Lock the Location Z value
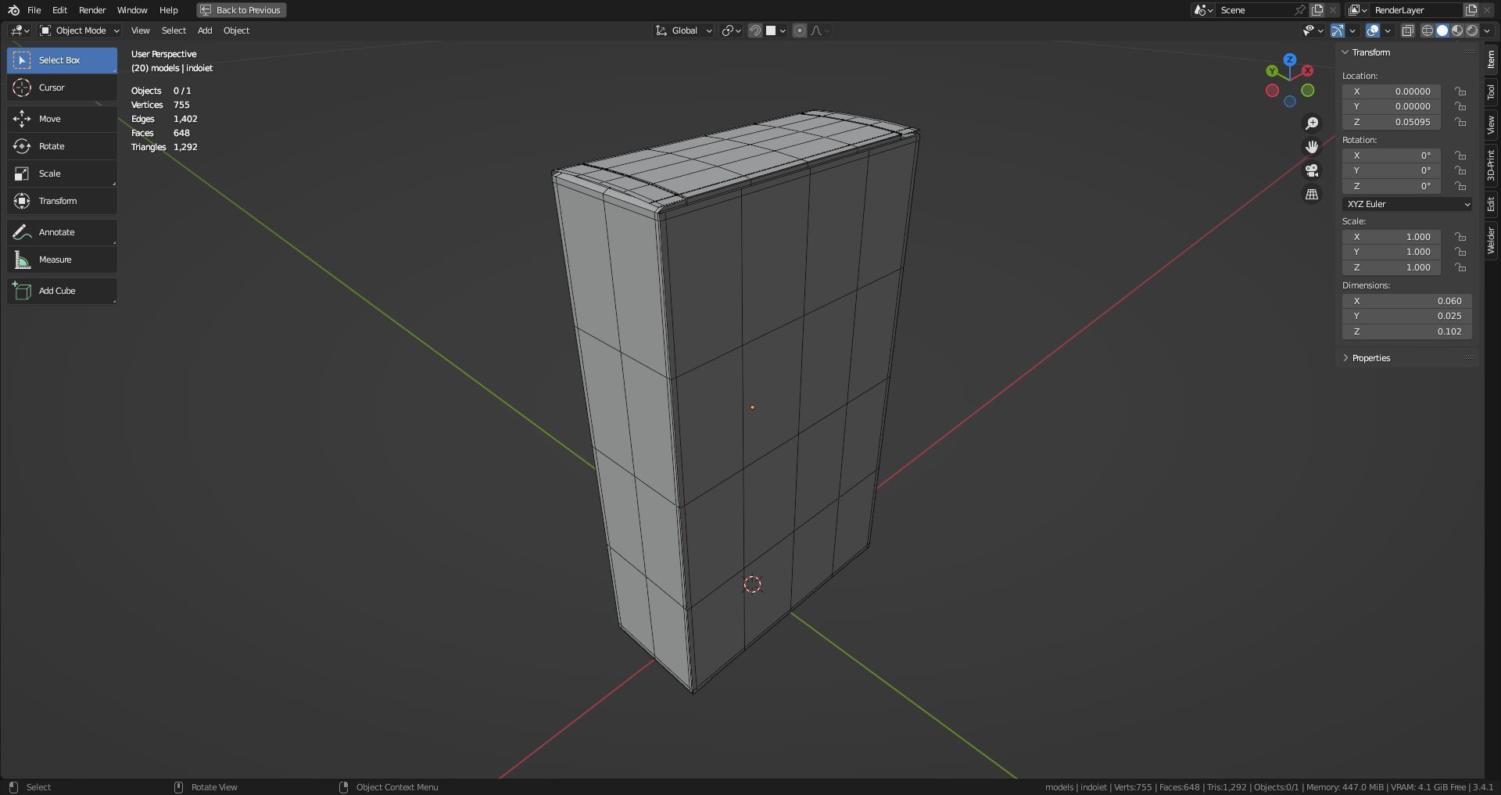Image resolution: width=1501 pixels, height=795 pixels. tap(1460, 122)
